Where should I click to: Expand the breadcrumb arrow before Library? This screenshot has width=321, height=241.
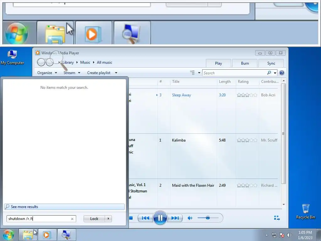tap(59, 62)
